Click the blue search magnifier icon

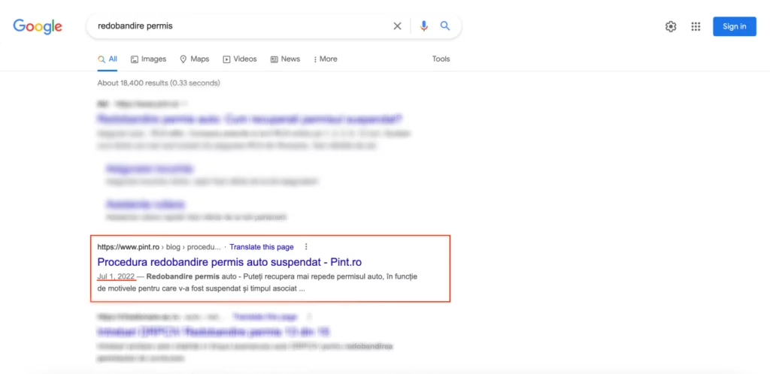pos(445,26)
